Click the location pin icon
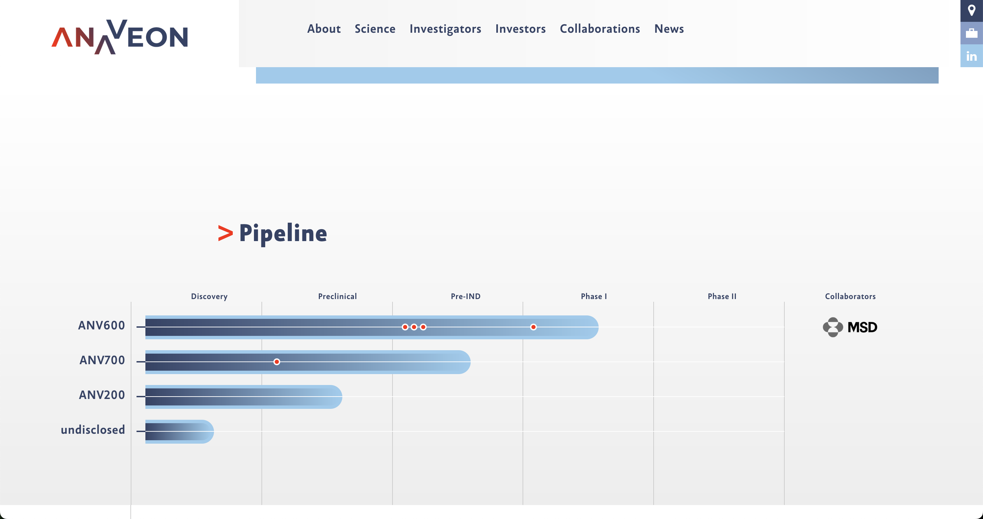This screenshot has width=983, height=519. click(971, 11)
